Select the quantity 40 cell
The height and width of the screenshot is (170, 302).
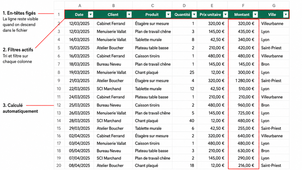(184, 121)
